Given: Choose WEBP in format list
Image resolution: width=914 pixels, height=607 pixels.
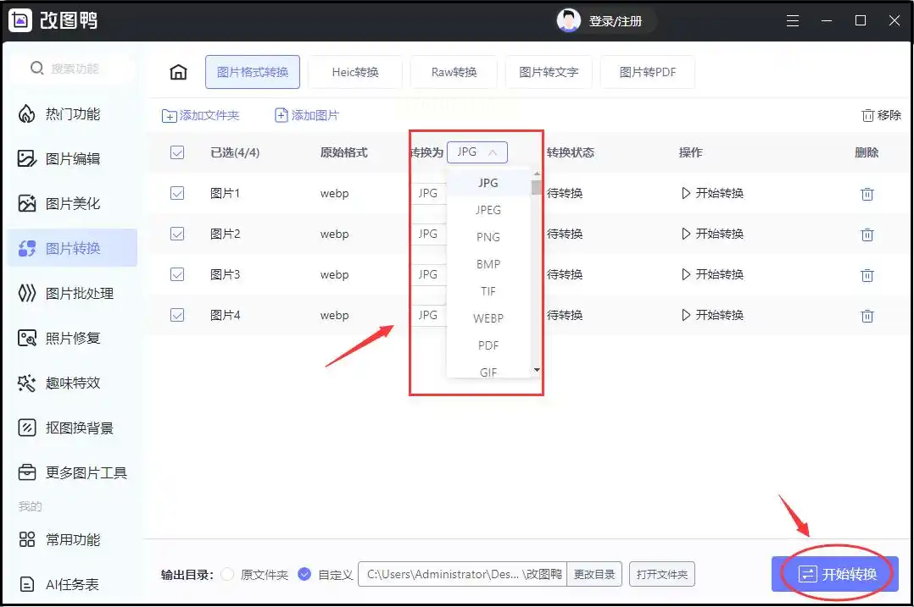Looking at the screenshot, I should click(488, 318).
